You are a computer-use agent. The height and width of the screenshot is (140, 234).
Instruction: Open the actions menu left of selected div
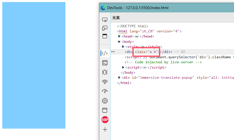(x=113, y=52)
